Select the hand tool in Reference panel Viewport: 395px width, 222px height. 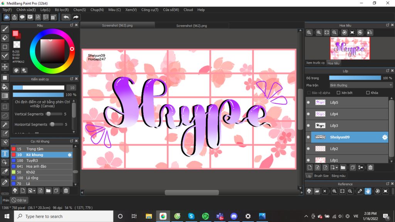click(x=368, y=191)
